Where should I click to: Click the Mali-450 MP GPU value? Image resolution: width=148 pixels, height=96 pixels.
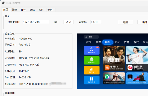click(29, 65)
